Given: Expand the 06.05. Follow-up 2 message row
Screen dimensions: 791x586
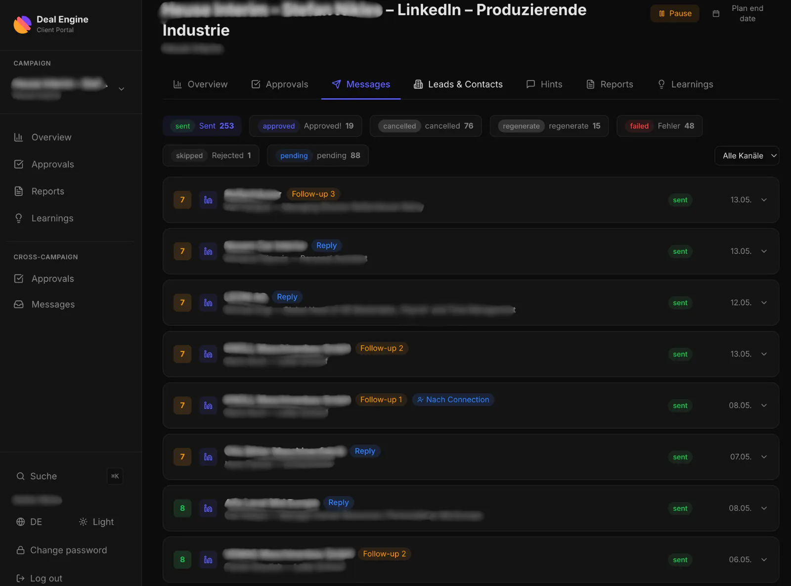Looking at the screenshot, I should (764, 560).
